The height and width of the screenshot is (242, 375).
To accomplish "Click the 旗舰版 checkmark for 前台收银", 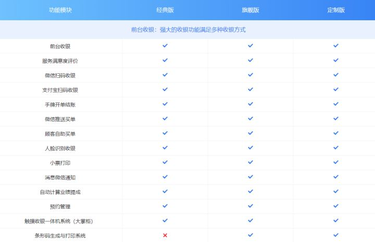I will click(251, 46).
